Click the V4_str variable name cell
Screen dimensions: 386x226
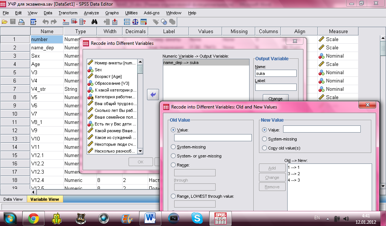coord(47,89)
